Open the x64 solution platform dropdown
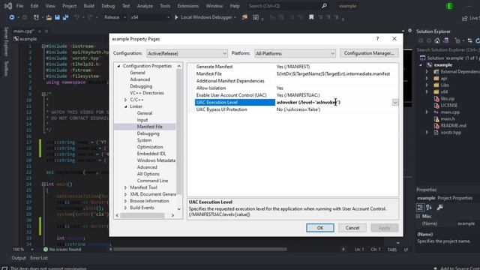Screen dimensions: 480x270 click(x=150, y=17)
